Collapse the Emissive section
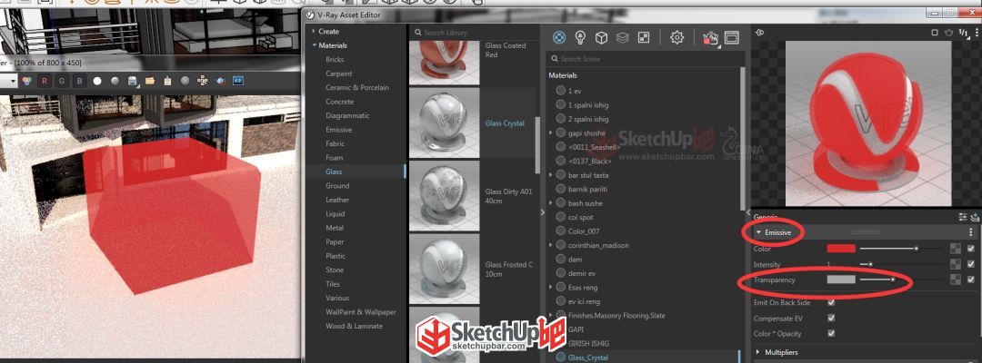982x363 pixels. (x=758, y=232)
